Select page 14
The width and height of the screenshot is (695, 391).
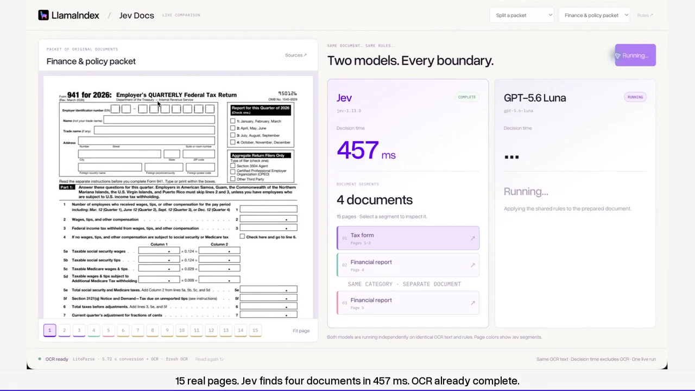click(x=240, y=330)
